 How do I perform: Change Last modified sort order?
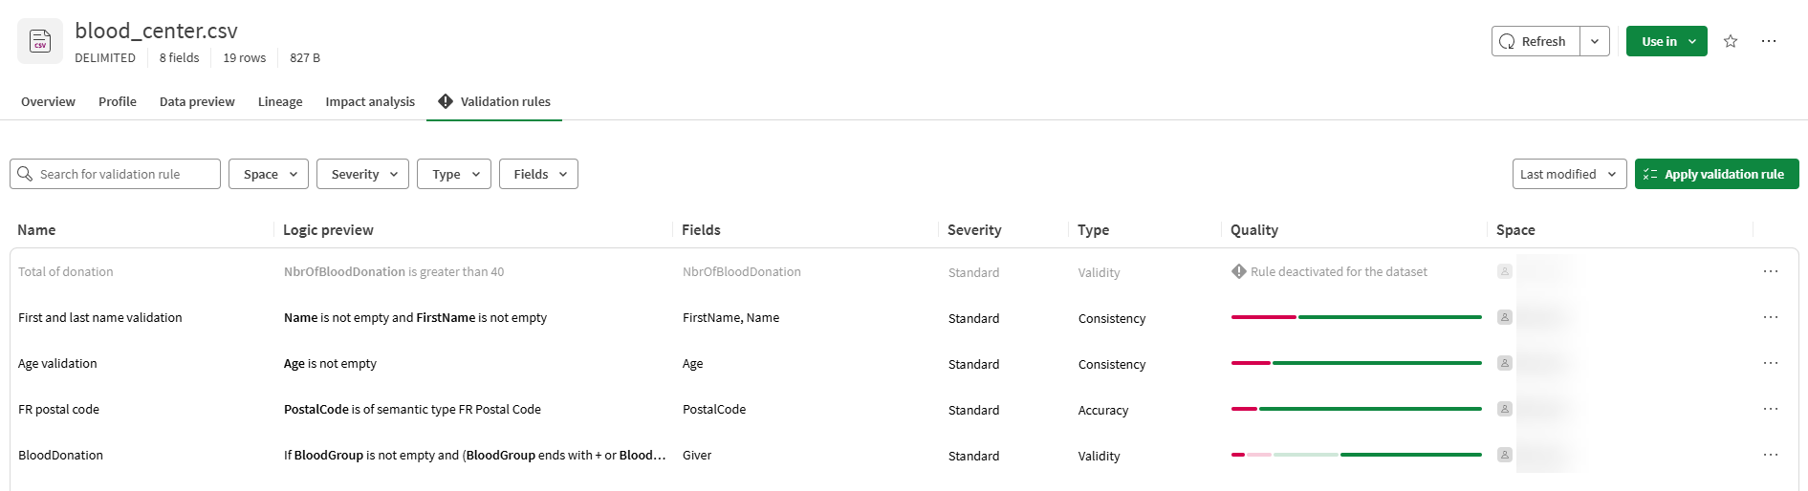[x=1568, y=174]
